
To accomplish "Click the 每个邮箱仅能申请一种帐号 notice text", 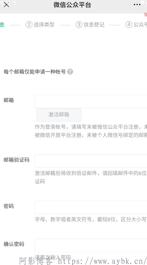I will [x=35, y=72].
